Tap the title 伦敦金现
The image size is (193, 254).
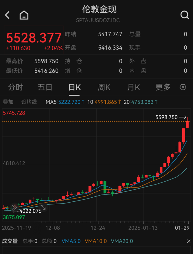click(99, 10)
